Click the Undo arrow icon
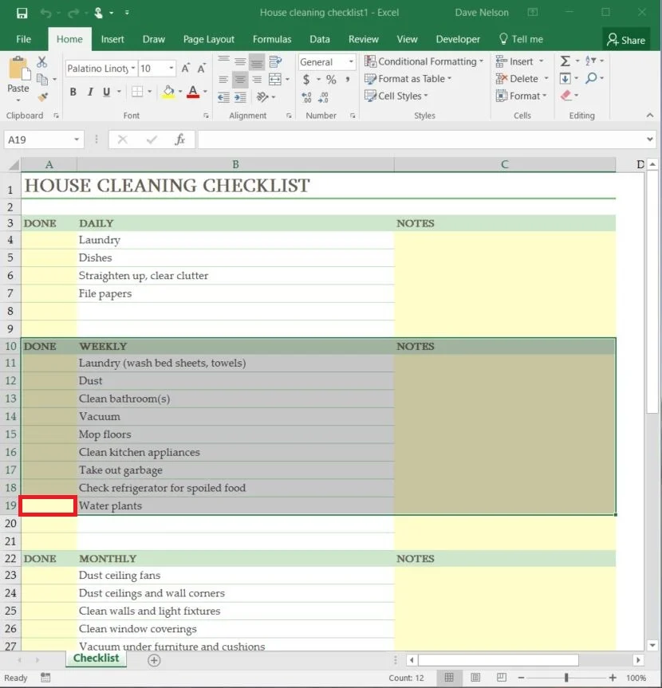Screen dimensions: 662x688 [x=45, y=14]
